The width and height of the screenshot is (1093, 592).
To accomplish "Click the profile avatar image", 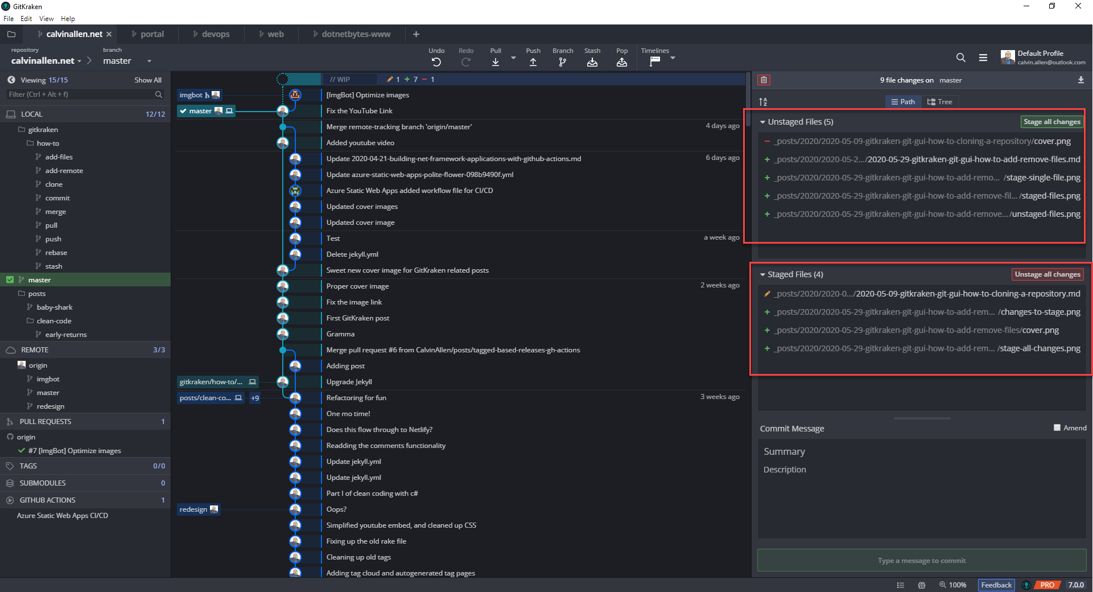I will (x=1008, y=57).
